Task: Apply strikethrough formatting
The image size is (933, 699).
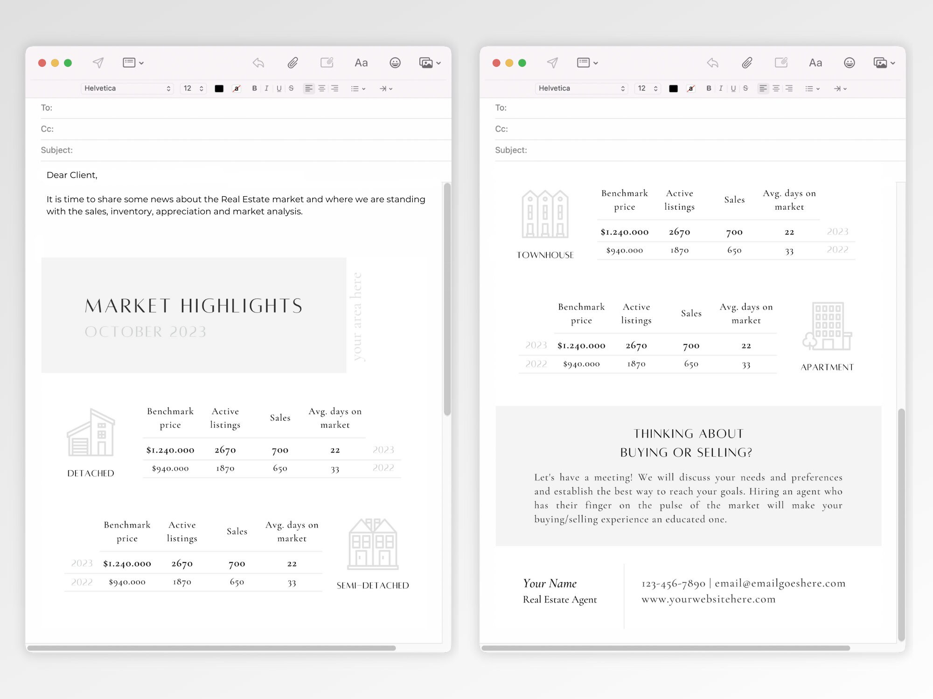Action: (291, 88)
